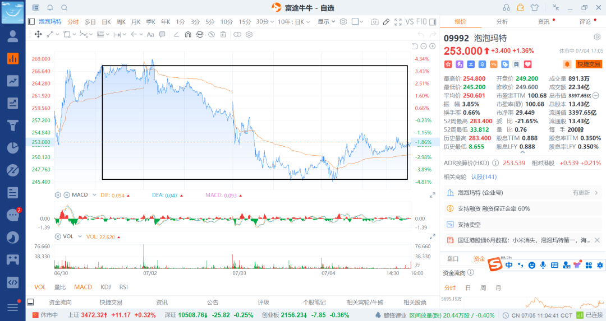Enable the magnet snap tool
Viewport: 606px width, 321px height.
(x=188, y=34)
